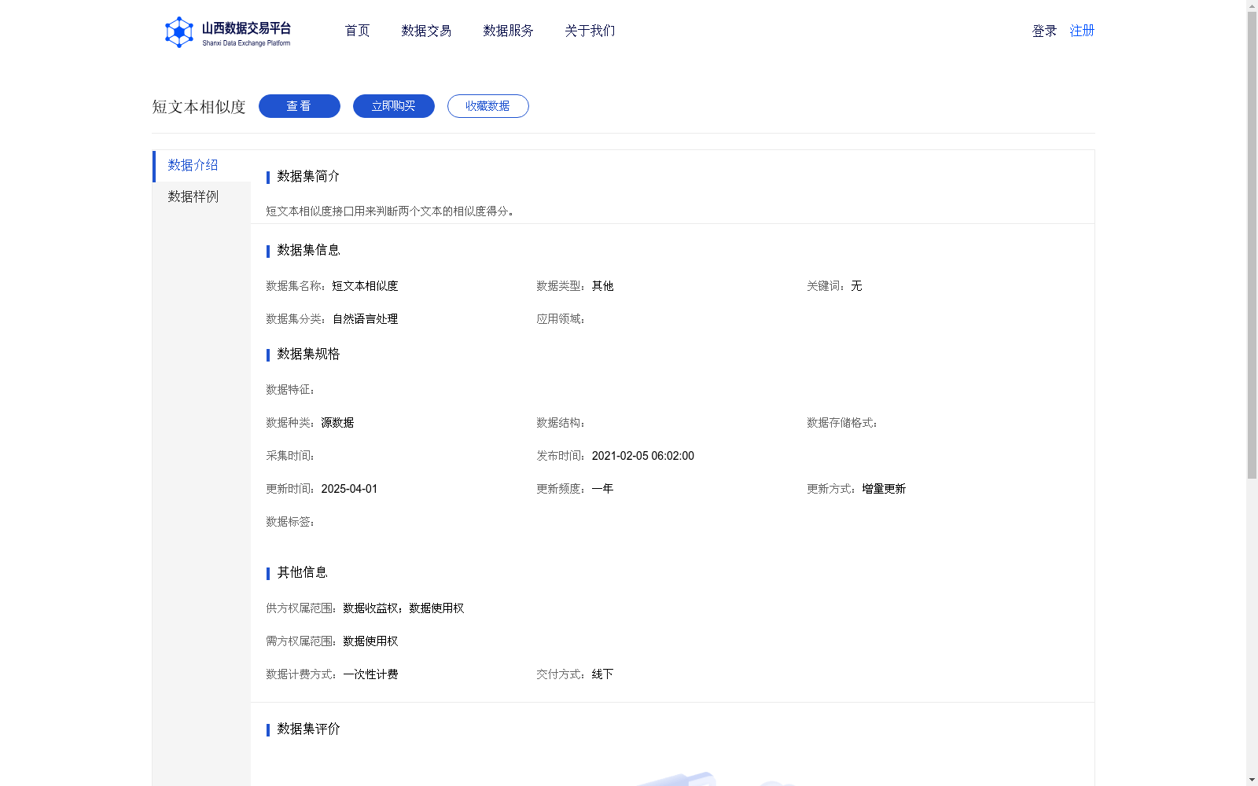1258x786 pixels.
Task: Click the 数据集信息 section heading
Action: pos(308,250)
